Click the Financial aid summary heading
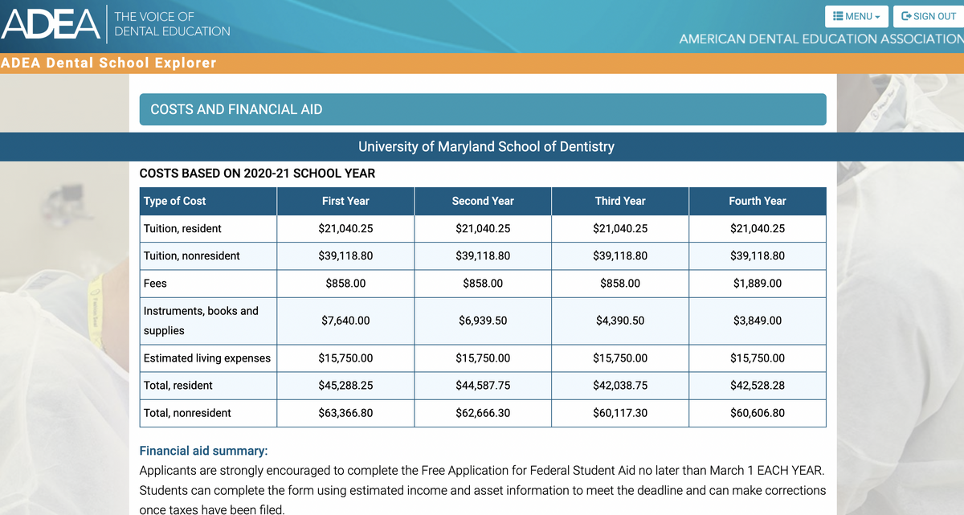This screenshot has height=515, width=964. pyautogui.click(x=203, y=451)
